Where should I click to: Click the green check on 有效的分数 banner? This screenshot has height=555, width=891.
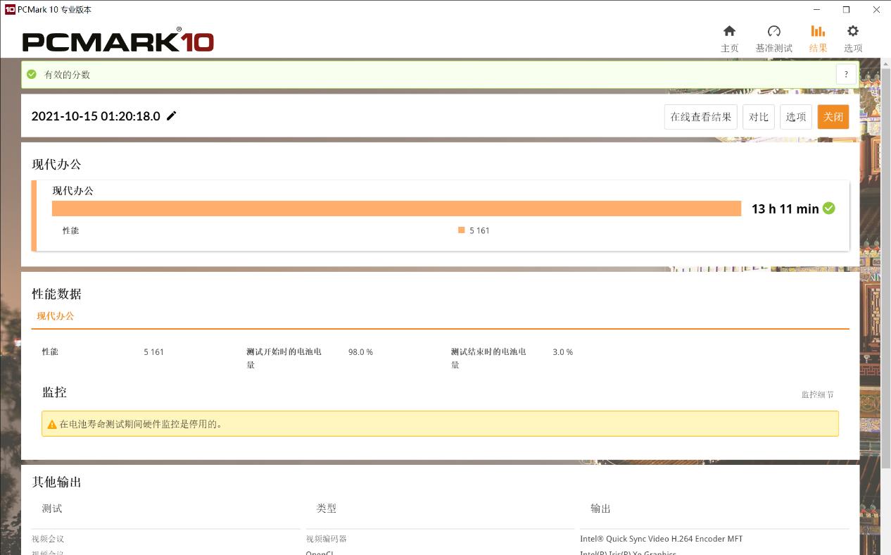31,73
